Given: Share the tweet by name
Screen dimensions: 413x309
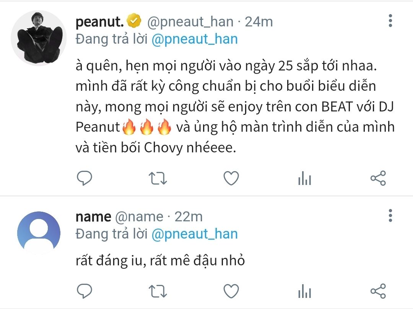Looking at the screenshot, I should click(378, 291).
